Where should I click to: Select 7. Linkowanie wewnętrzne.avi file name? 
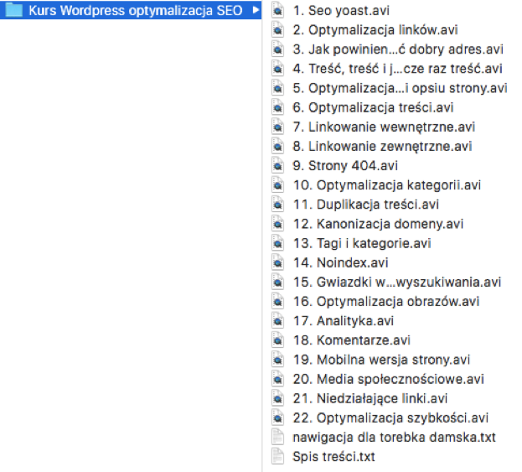(384, 127)
